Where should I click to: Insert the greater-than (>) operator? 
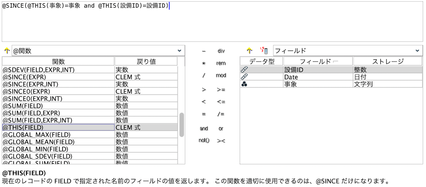(204, 89)
